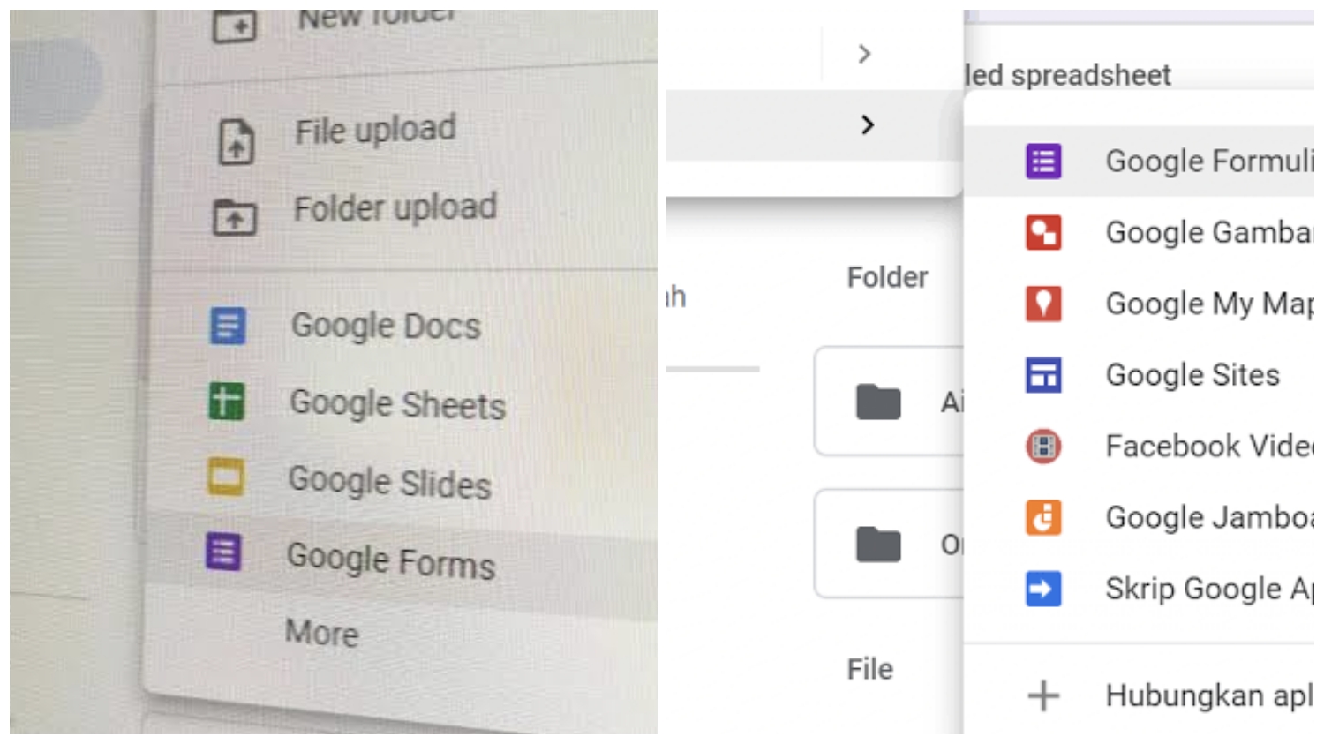Create a new Google Sites page

1192,374
